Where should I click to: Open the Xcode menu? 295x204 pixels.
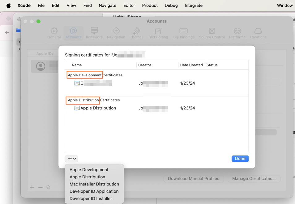click(x=24, y=6)
